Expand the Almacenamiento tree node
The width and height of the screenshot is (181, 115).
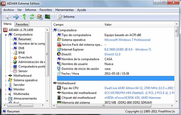(6, 98)
